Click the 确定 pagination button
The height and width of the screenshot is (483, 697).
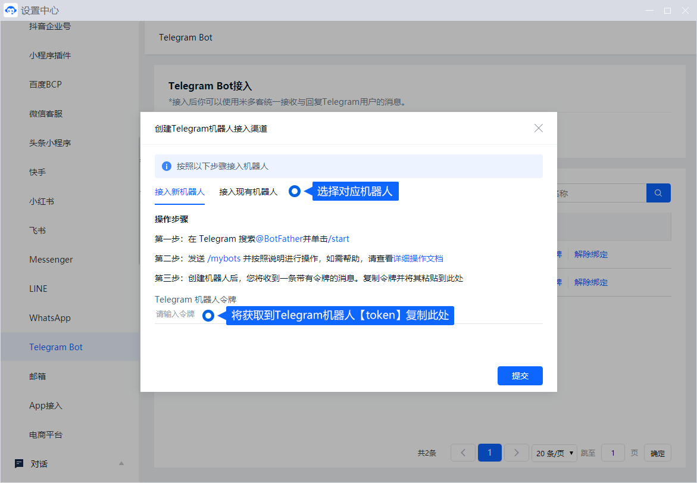point(658,453)
